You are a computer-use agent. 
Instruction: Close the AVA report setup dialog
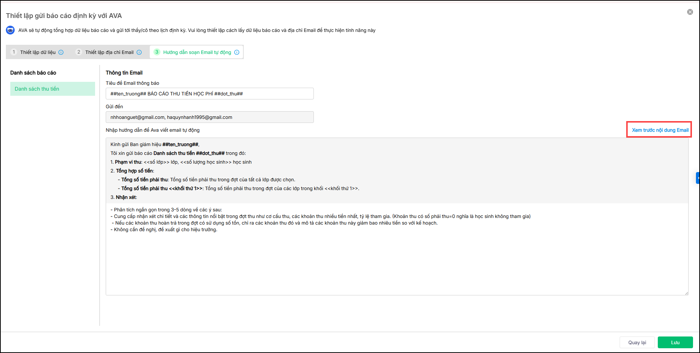(x=690, y=12)
